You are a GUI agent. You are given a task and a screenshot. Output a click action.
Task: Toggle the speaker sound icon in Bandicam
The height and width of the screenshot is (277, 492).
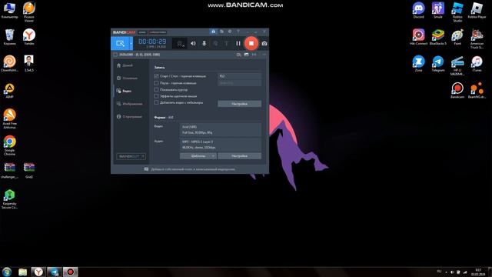[193, 43]
